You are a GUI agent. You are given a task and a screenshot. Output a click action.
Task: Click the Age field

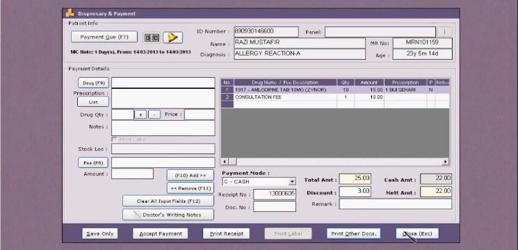pos(423,54)
